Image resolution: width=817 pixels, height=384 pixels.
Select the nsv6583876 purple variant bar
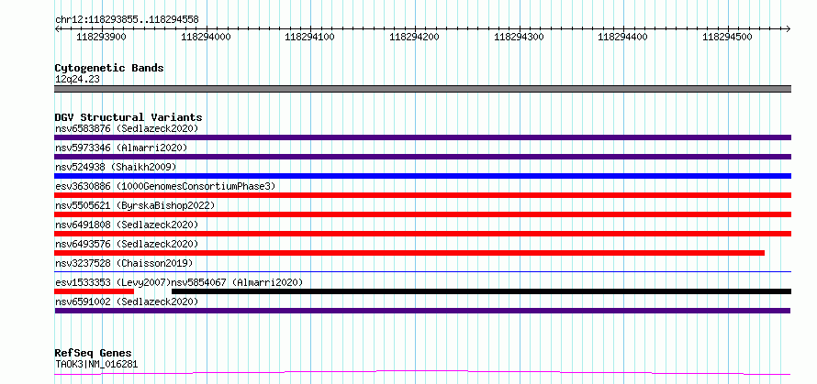[x=422, y=137]
